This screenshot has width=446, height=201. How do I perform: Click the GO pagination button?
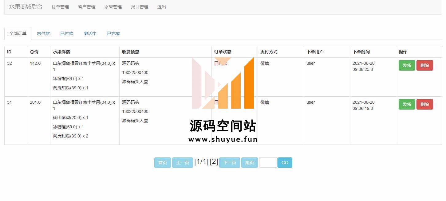coord(285,163)
